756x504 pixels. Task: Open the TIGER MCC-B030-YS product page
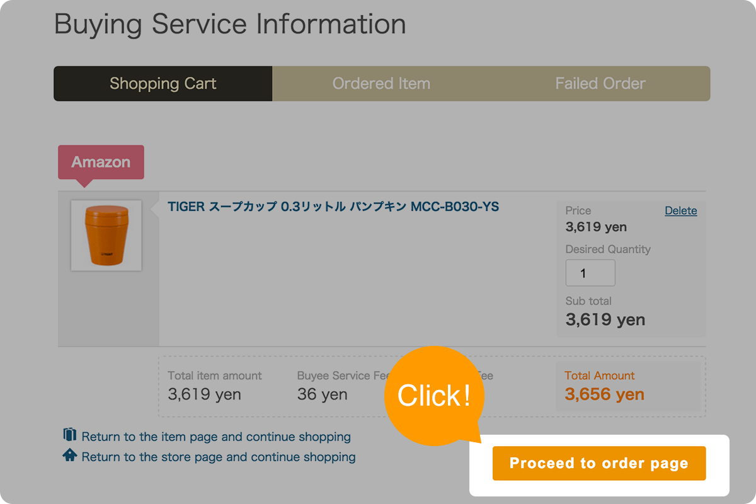(333, 206)
